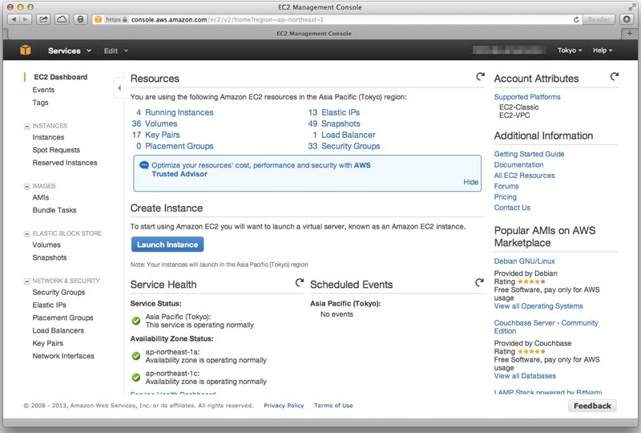Image resolution: width=641 pixels, height=433 pixels.
Task: Open the 17 Key Pairs resource link
Action: coord(155,135)
